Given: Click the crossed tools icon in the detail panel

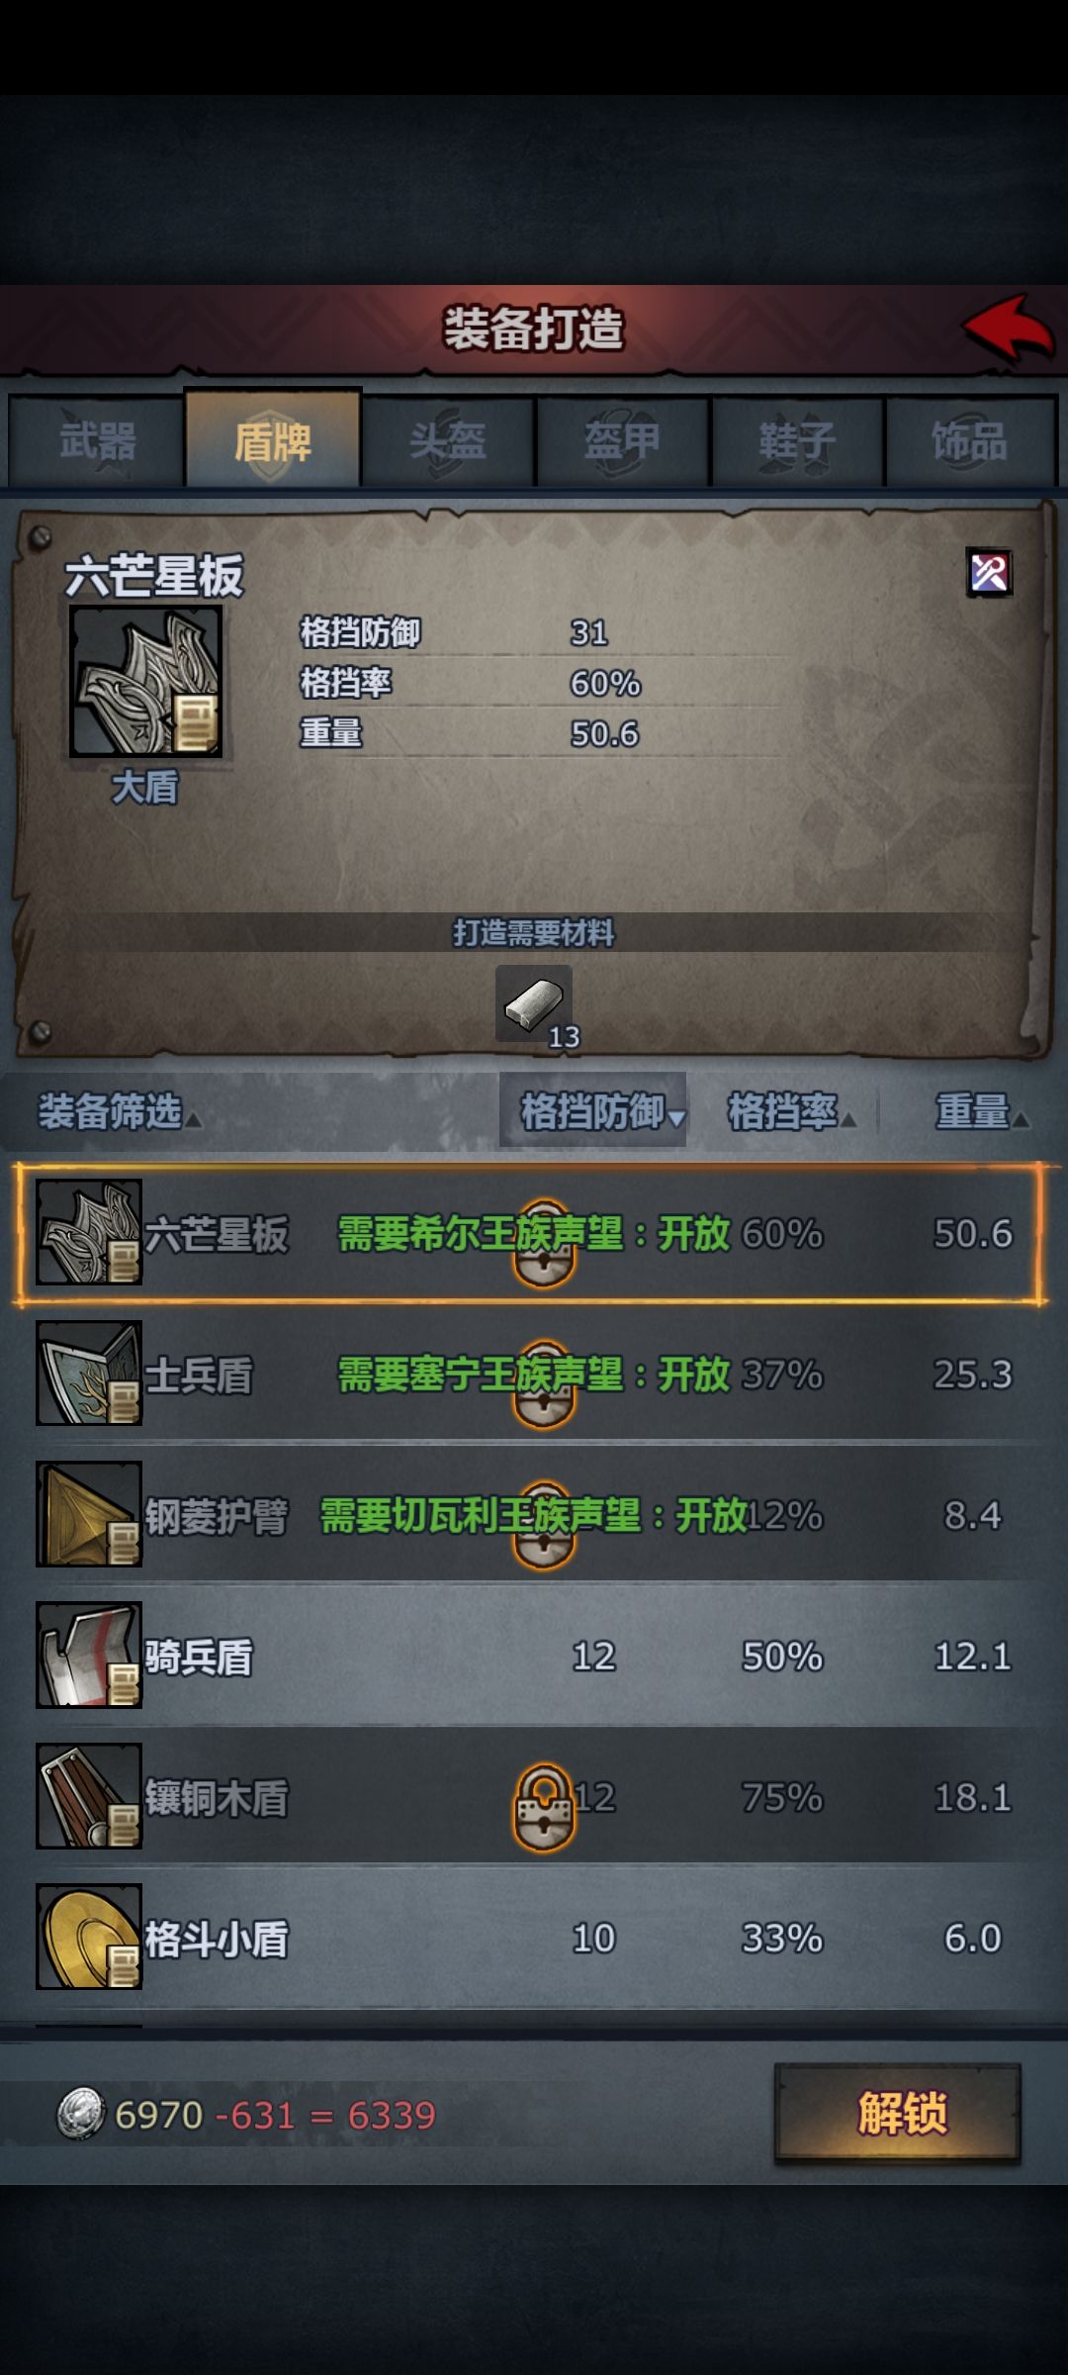Looking at the screenshot, I should pyautogui.click(x=989, y=573).
